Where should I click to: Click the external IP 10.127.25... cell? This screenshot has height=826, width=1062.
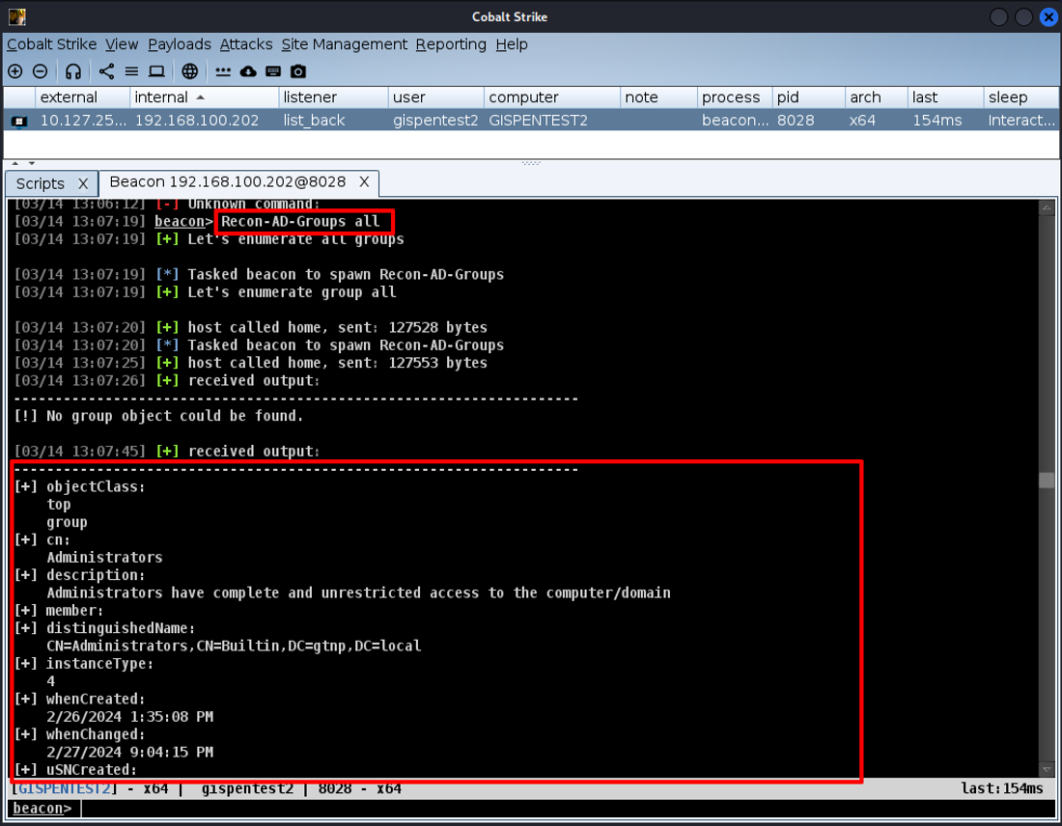pyautogui.click(x=83, y=121)
